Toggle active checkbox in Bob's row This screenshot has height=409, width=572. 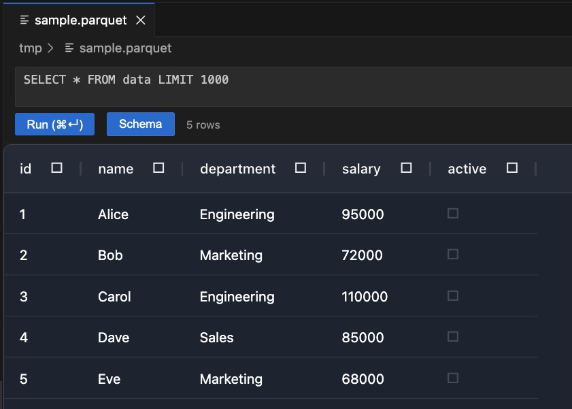453,255
